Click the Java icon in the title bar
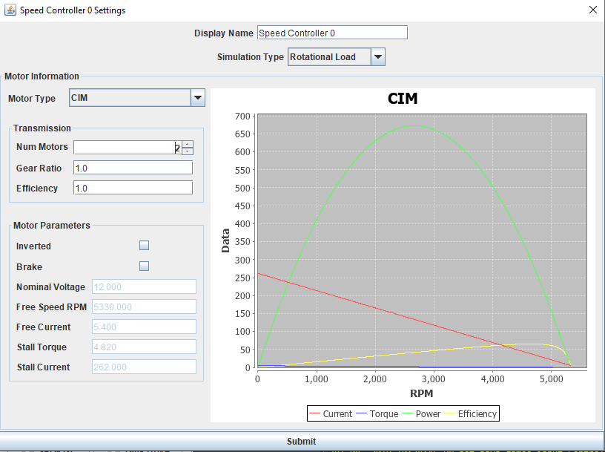Viewport: 605px width, 452px height. point(10,10)
